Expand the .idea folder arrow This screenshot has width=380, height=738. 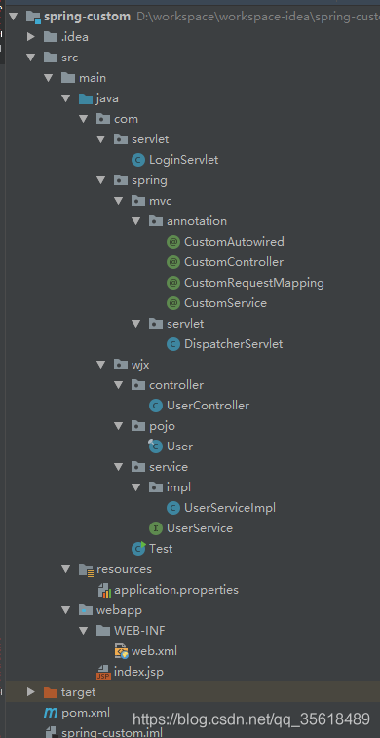pyautogui.click(x=31, y=37)
